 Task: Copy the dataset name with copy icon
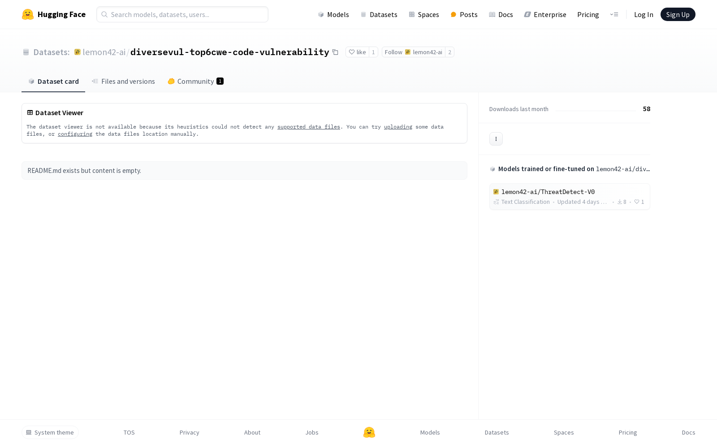[x=335, y=52]
